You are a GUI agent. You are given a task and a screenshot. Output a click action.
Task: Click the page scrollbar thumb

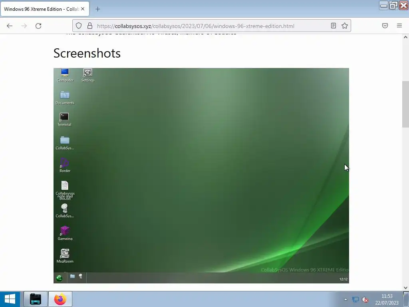[405, 104]
